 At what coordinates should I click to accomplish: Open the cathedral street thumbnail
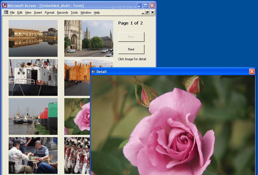click(89, 38)
